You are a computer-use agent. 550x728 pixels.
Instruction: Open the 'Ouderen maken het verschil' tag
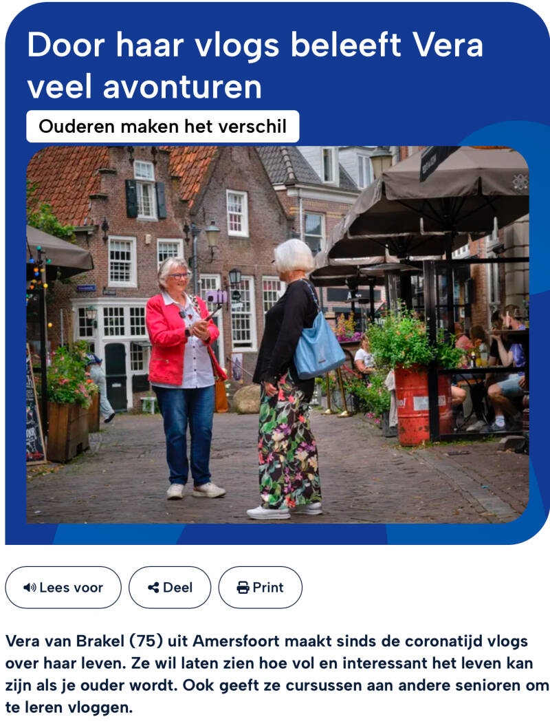163,127
